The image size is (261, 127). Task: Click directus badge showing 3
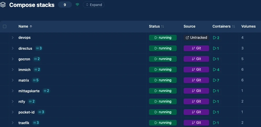point(39,48)
